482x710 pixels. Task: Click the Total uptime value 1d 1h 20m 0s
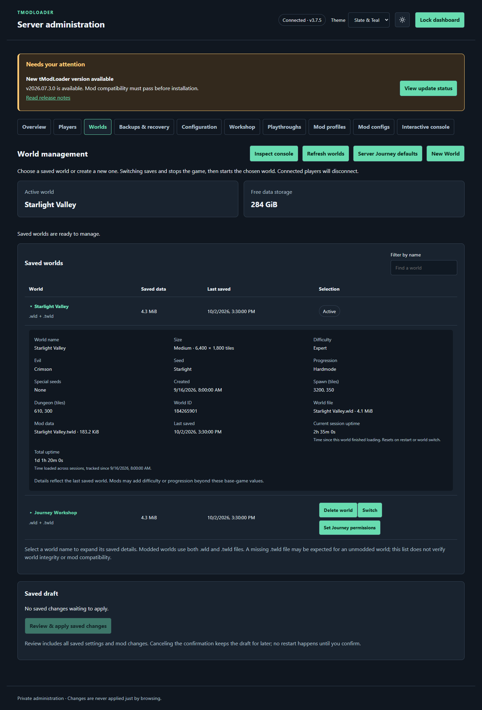click(49, 460)
